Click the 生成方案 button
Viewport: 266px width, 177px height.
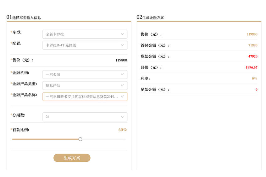(x=72, y=158)
